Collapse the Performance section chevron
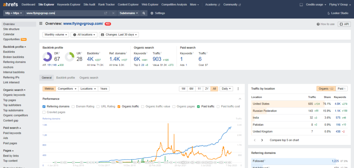354x168 pixels. 240,99
